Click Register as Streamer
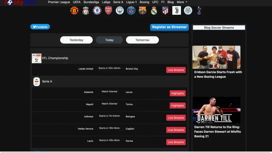Viewport: 272px width, 153px height. coord(169,27)
